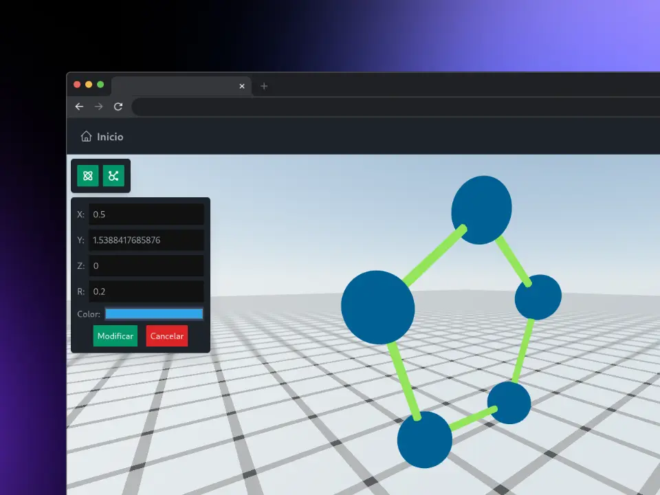The width and height of the screenshot is (660, 495).
Task: Focus the Y coordinate field showing 1.5388417685876
Action: coord(146,240)
